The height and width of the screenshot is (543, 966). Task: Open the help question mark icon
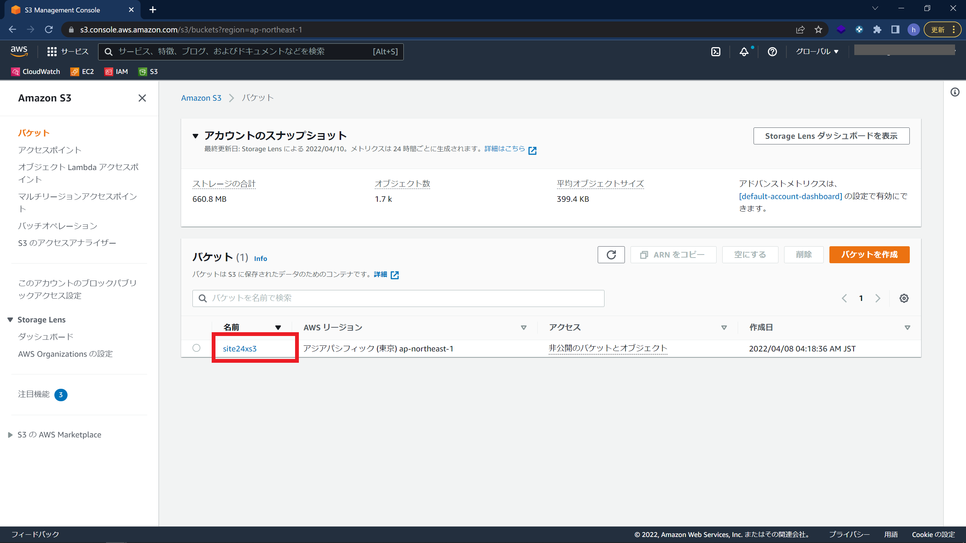[772, 52]
